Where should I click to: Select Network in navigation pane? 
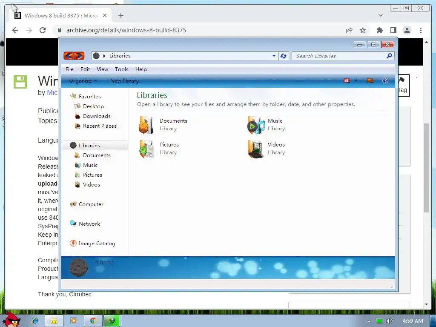[85, 224]
